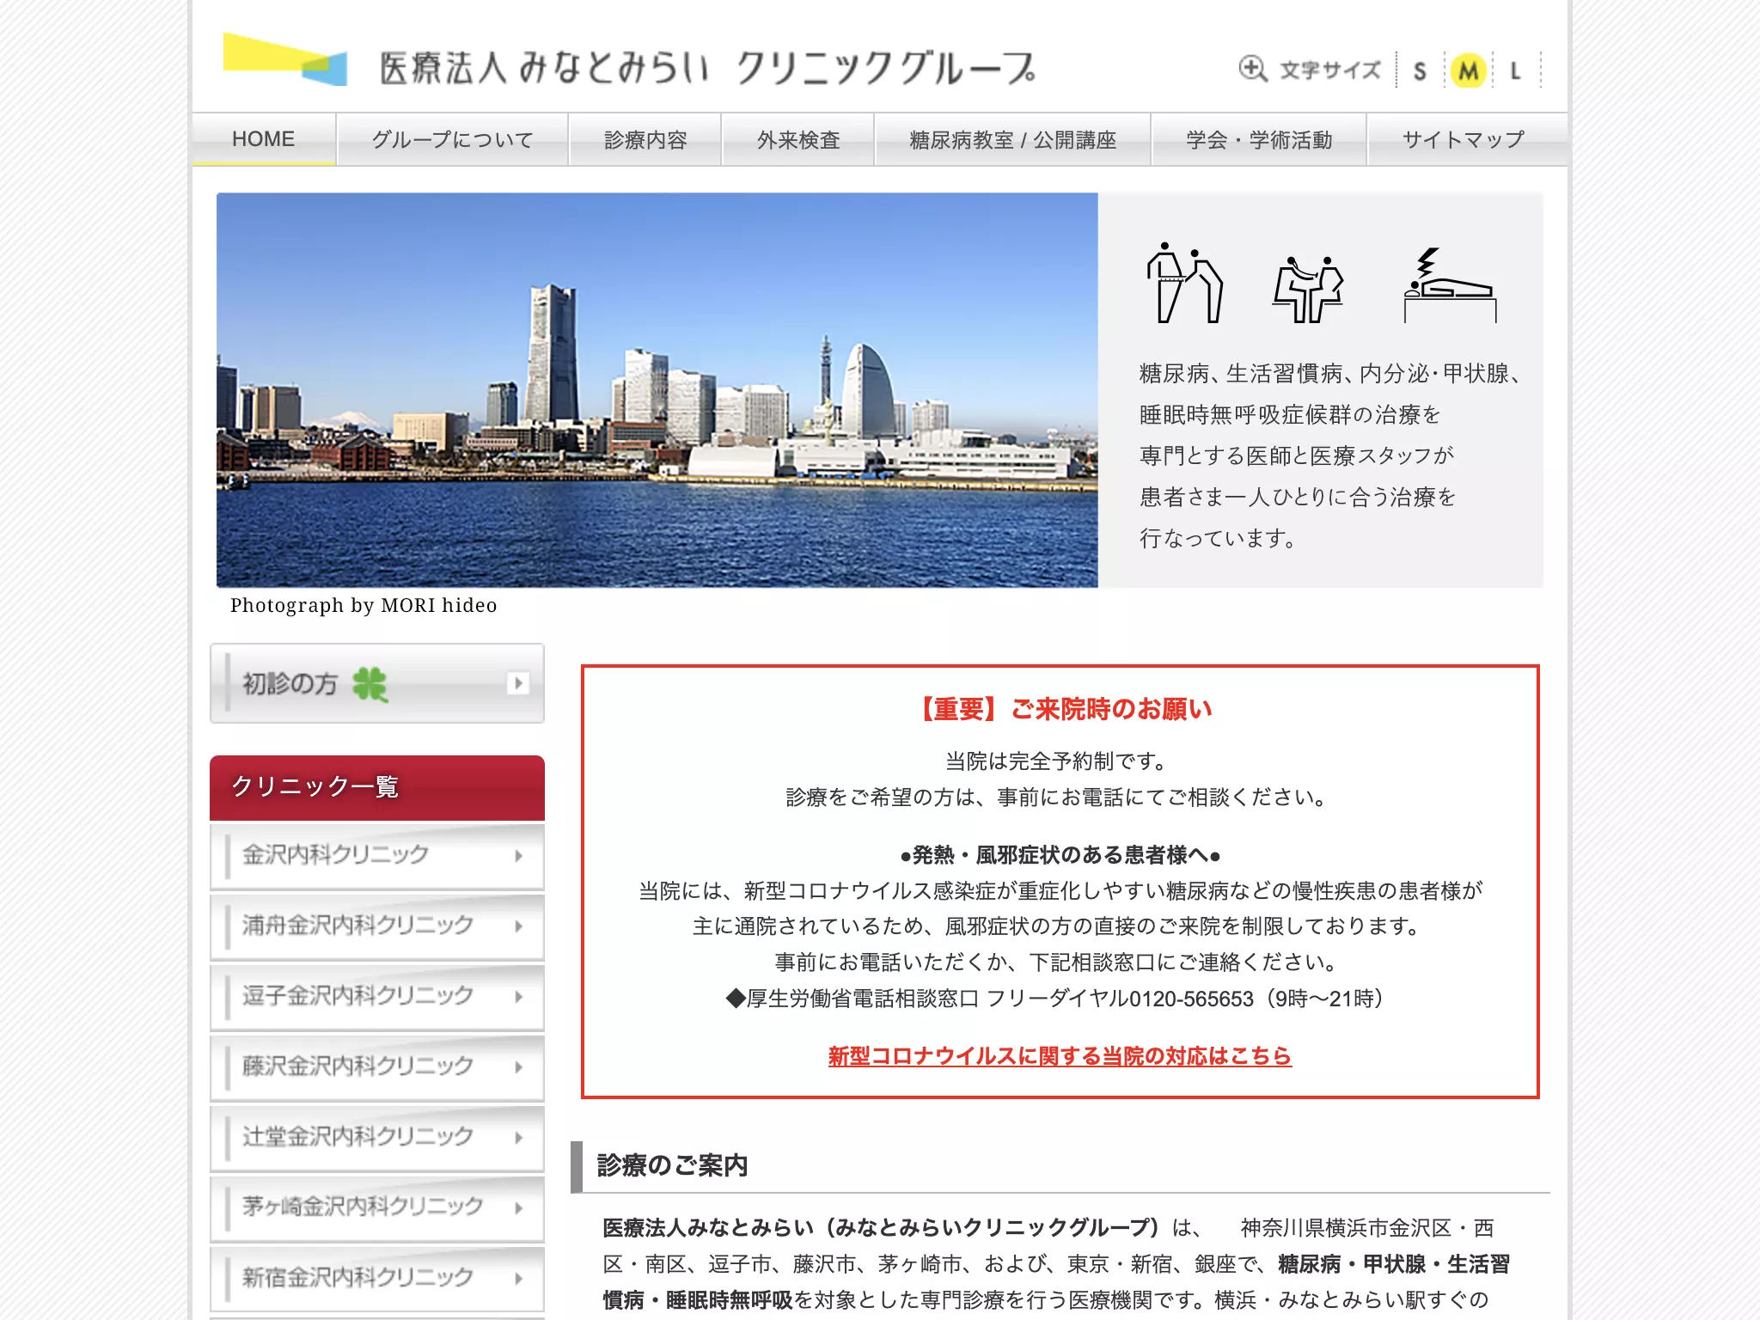
Task: Open 新宿金沢内科クリニック
Action: click(377, 1279)
